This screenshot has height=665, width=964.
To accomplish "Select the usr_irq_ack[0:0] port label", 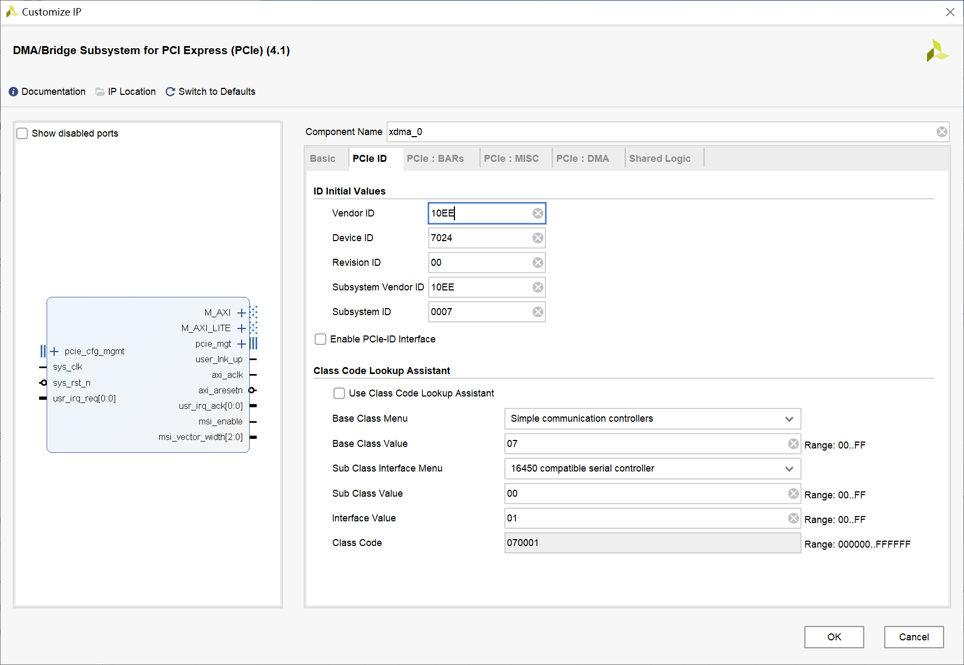I will (211, 406).
